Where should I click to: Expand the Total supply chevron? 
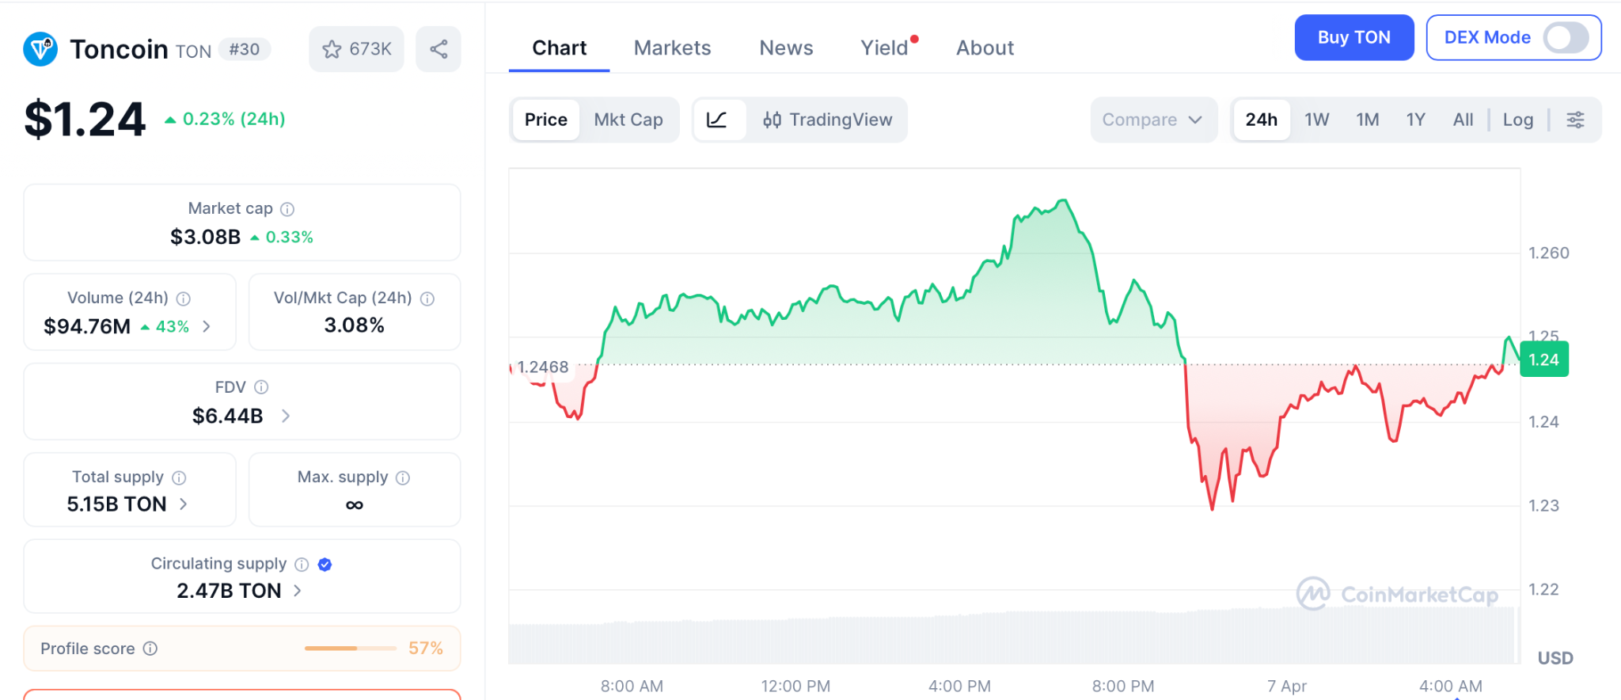point(184,504)
